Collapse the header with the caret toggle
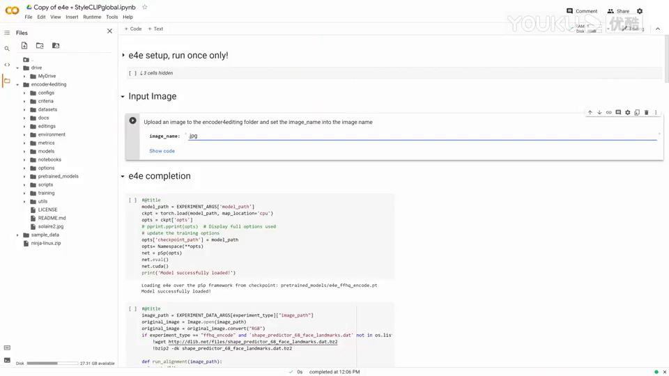The image size is (669, 376). click(659, 29)
